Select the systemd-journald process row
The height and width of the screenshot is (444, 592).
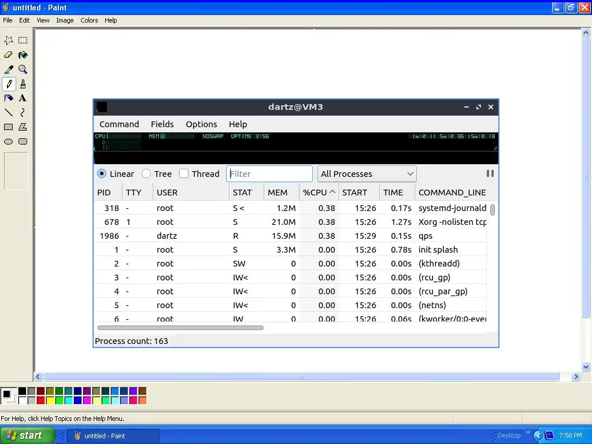(290, 208)
